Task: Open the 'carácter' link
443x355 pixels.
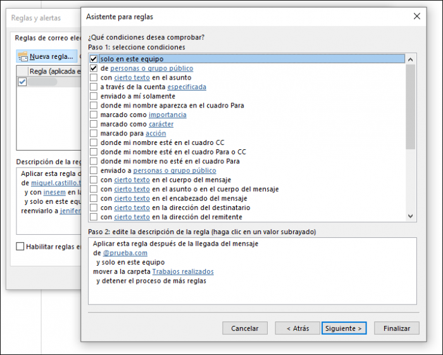Action: click(161, 124)
